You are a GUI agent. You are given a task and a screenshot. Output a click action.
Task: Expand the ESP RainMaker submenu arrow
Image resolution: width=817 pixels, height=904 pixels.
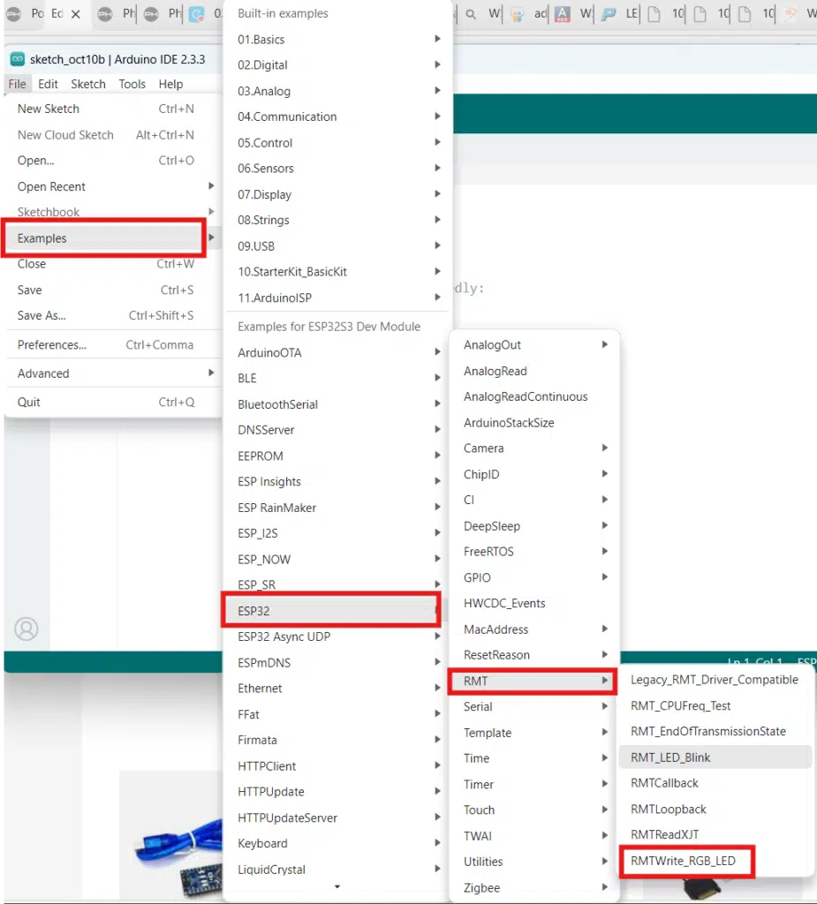(x=437, y=508)
